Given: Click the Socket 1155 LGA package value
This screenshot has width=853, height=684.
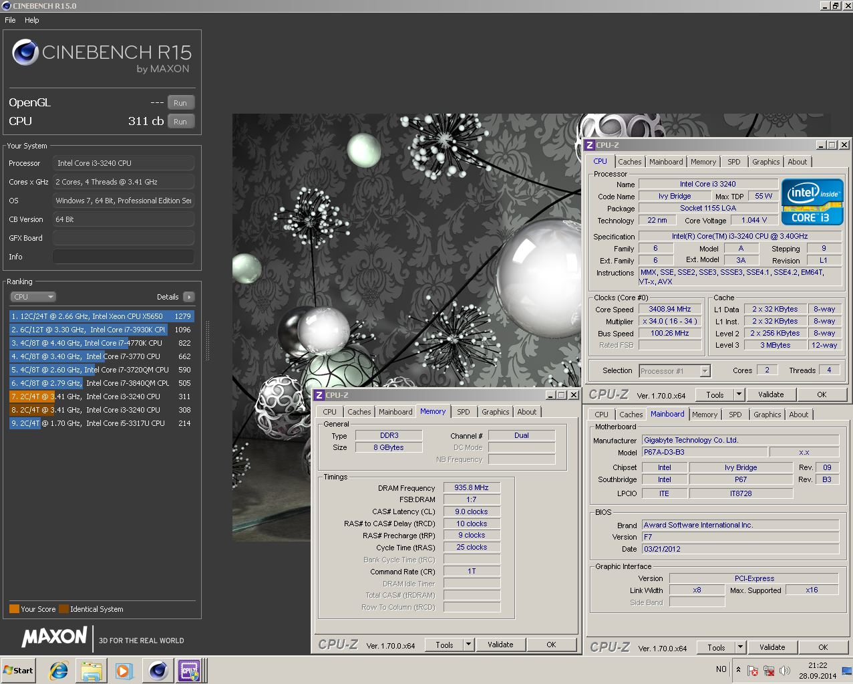Looking at the screenshot, I should click(x=708, y=209).
